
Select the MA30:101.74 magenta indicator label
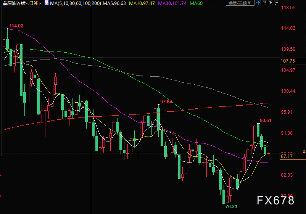pyautogui.click(x=172, y=3)
